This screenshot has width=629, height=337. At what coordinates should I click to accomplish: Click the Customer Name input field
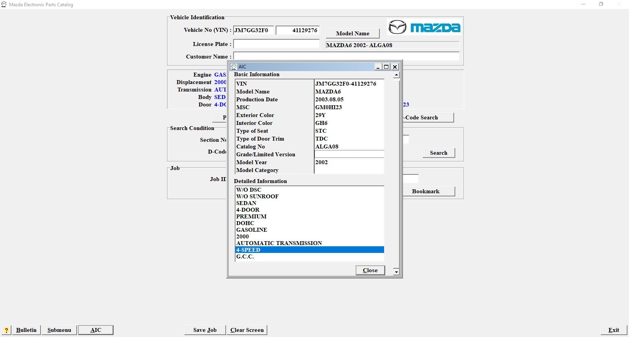point(346,57)
